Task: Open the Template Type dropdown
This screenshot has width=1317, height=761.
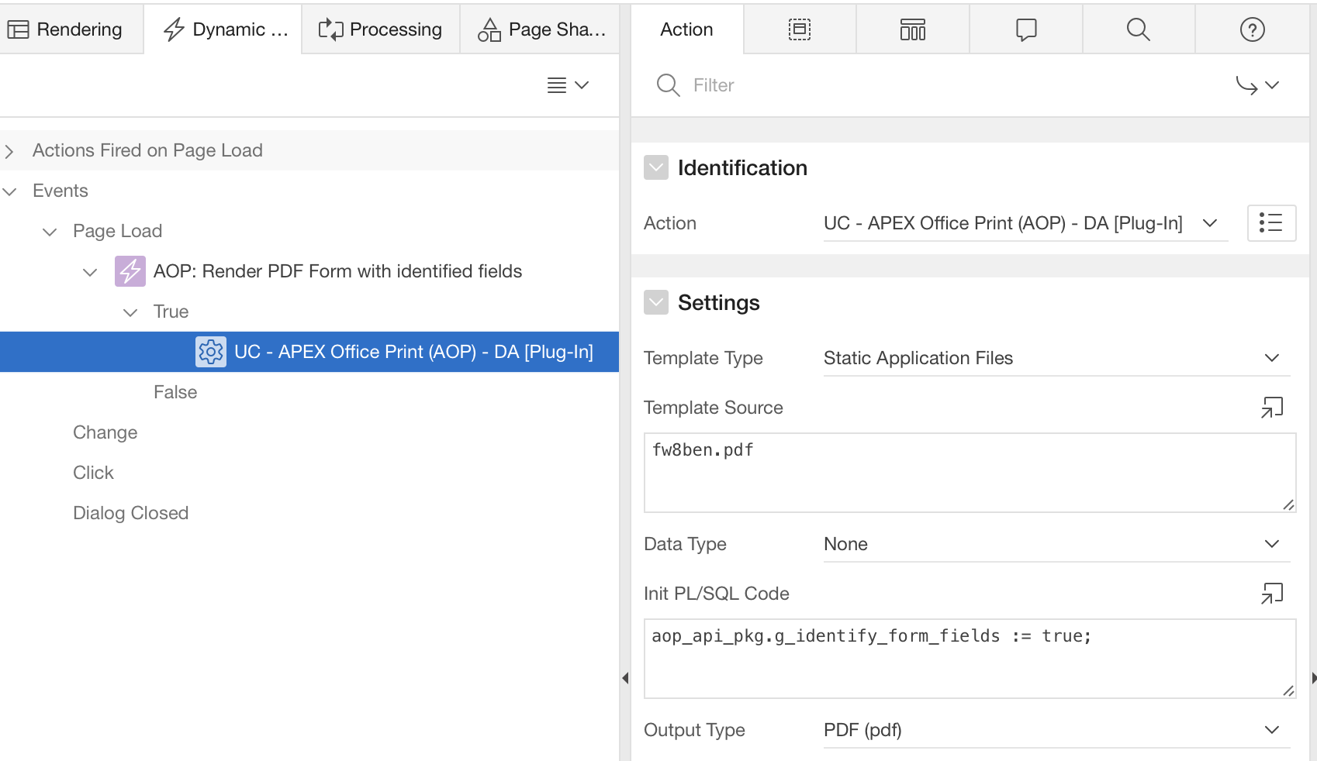Action: (1056, 358)
